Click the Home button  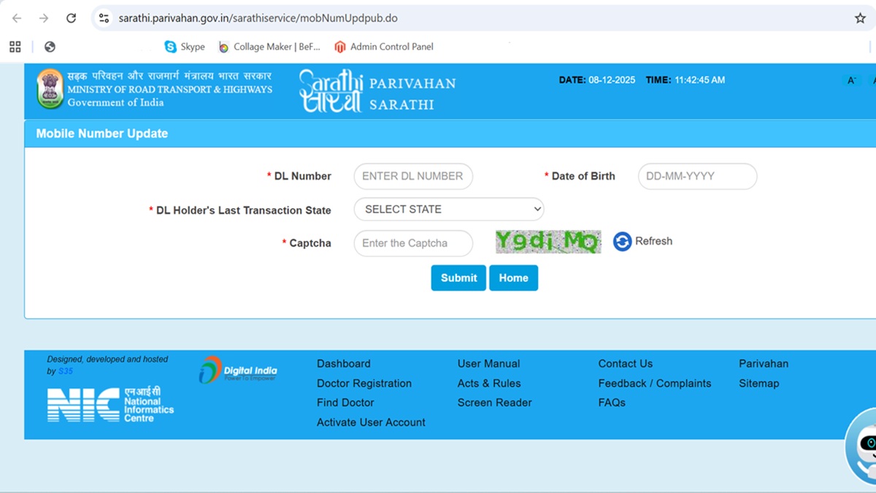(x=513, y=278)
